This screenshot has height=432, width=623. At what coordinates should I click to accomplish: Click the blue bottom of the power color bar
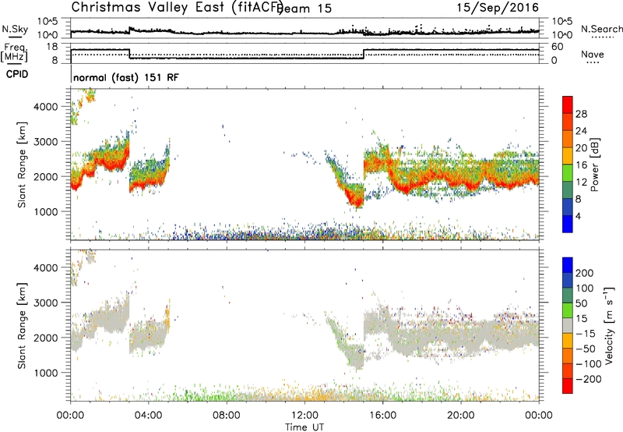[568, 224]
